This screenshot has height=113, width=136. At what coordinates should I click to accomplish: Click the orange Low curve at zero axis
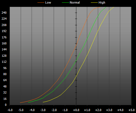[x=76, y=45]
